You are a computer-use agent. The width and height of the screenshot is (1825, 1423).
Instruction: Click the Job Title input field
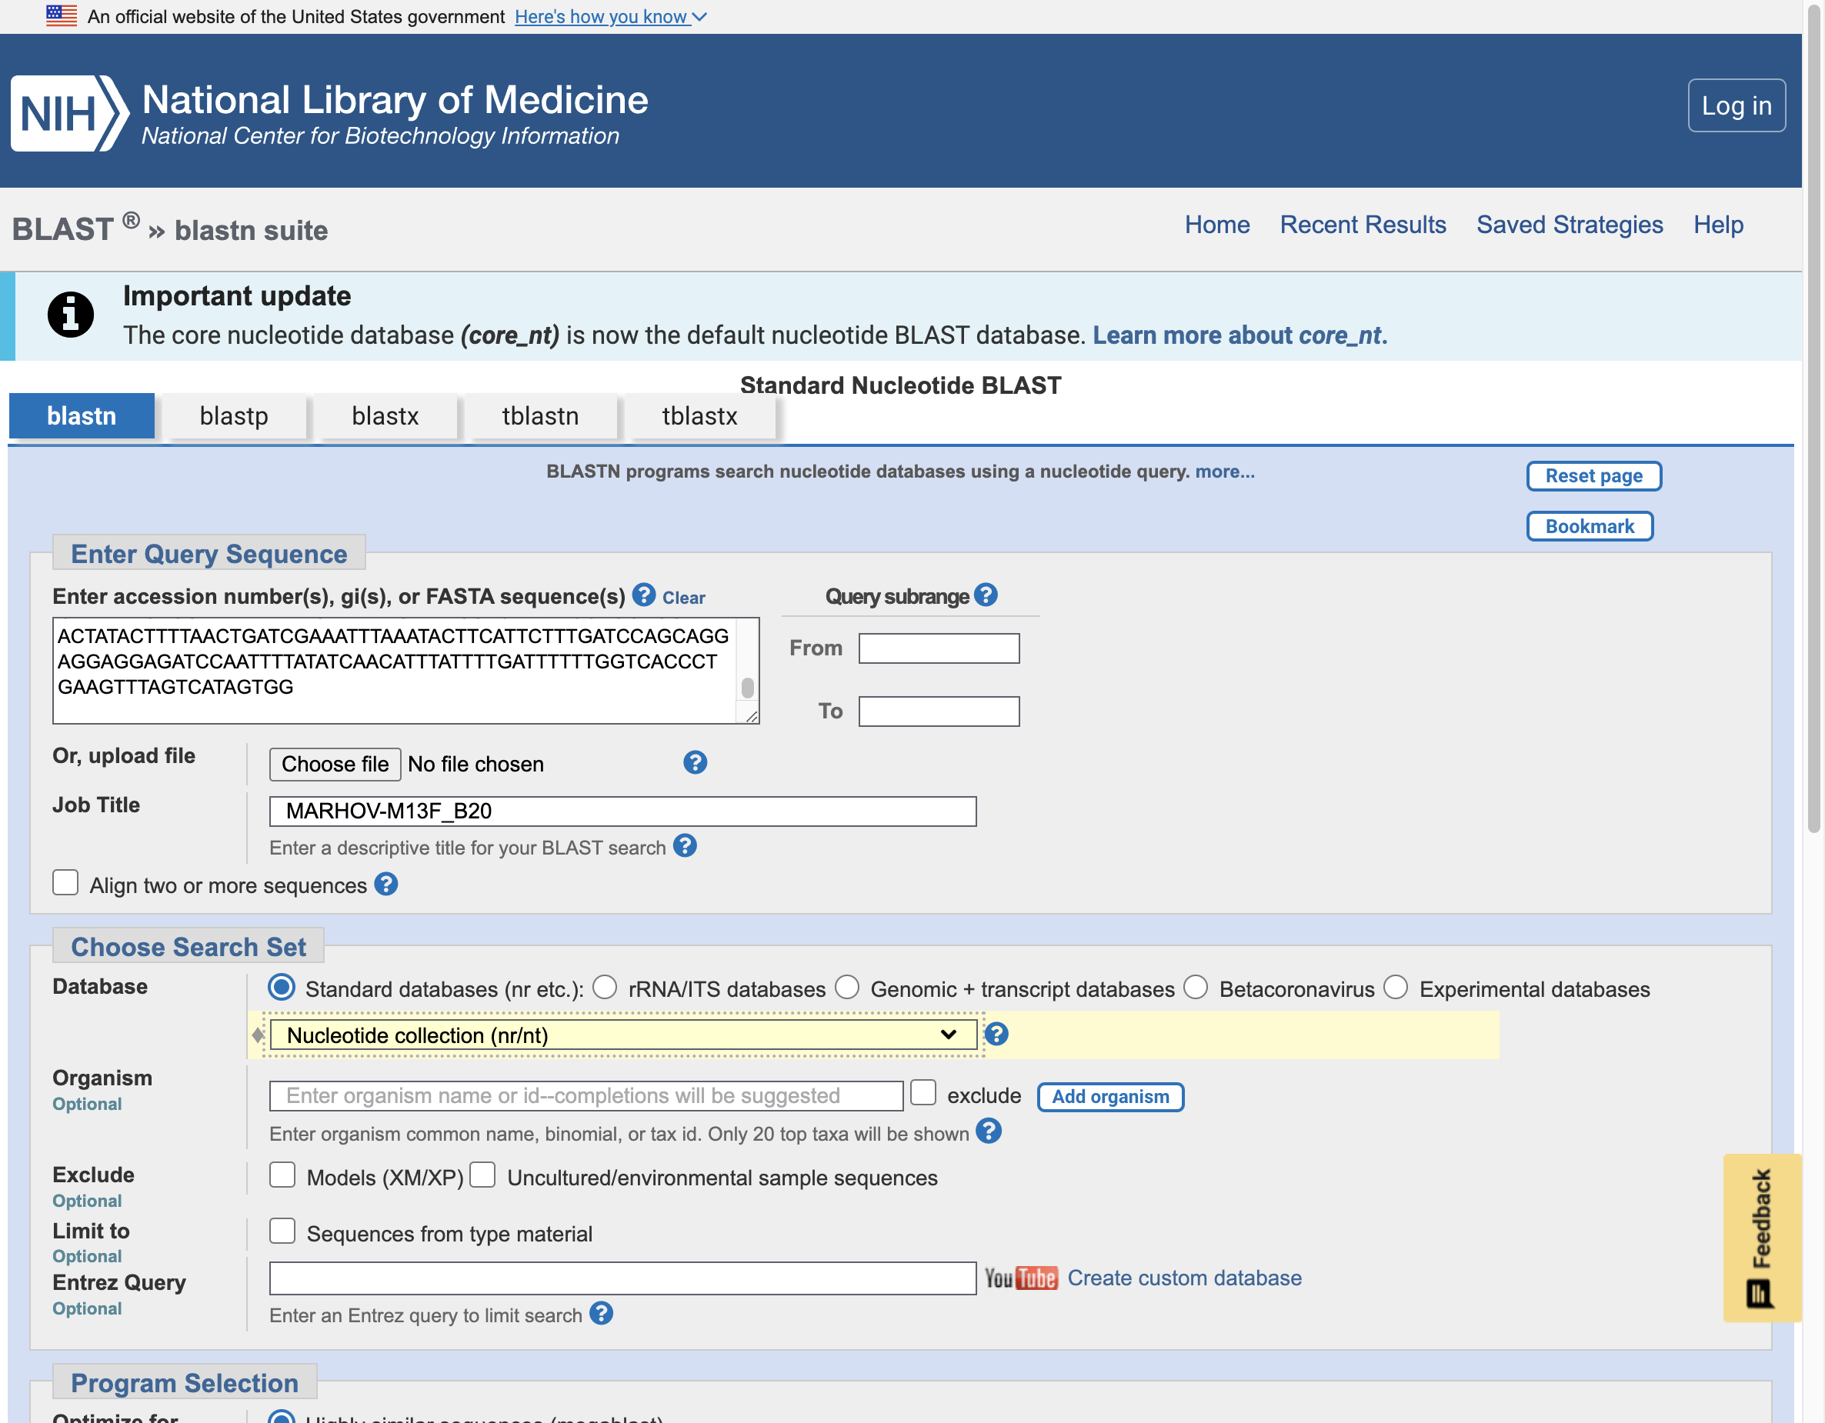622,811
